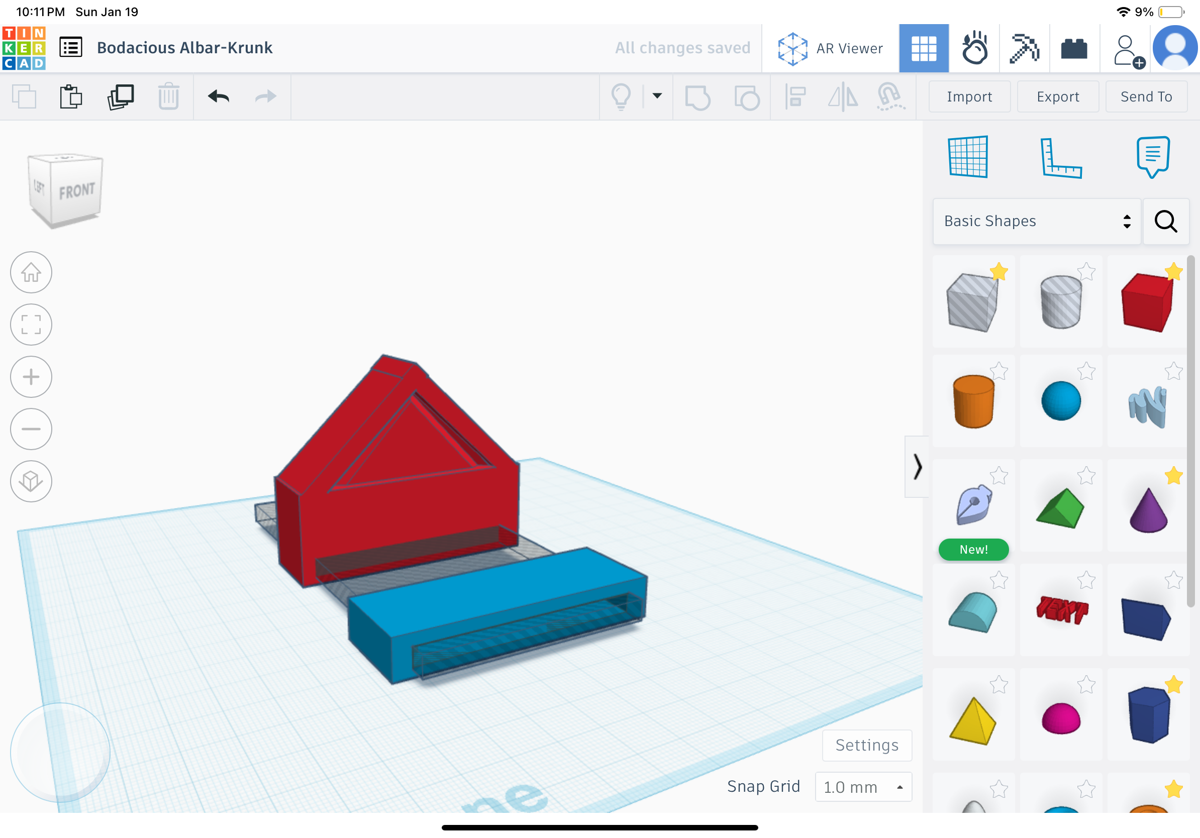Toggle favorite star on green Roof
Image resolution: width=1200 pixels, height=838 pixels.
(1086, 475)
